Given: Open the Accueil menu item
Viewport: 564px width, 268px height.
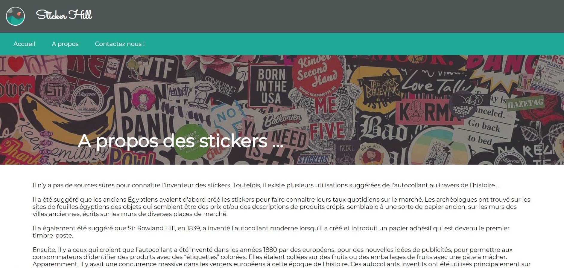Looking at the screenshot, I should tap(24, 44).
